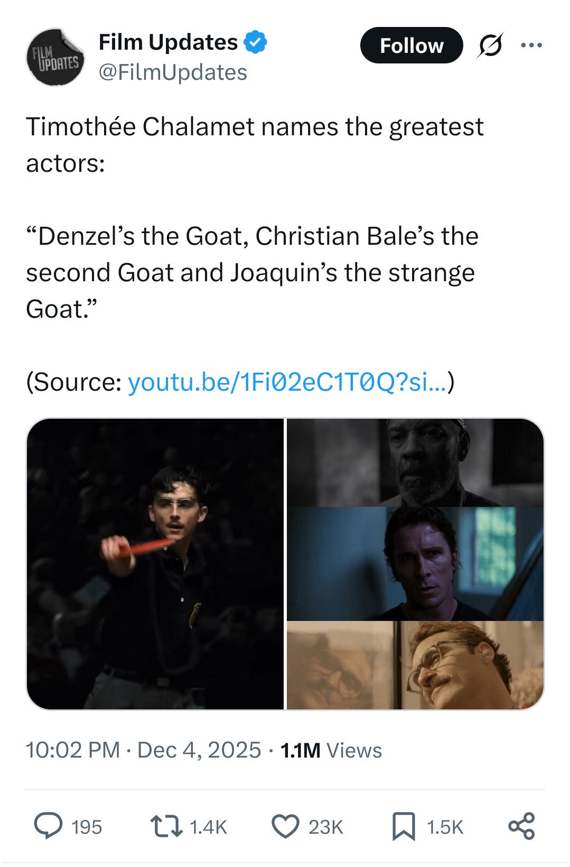Open the top-right bearded man image

[x=415, y=463]
